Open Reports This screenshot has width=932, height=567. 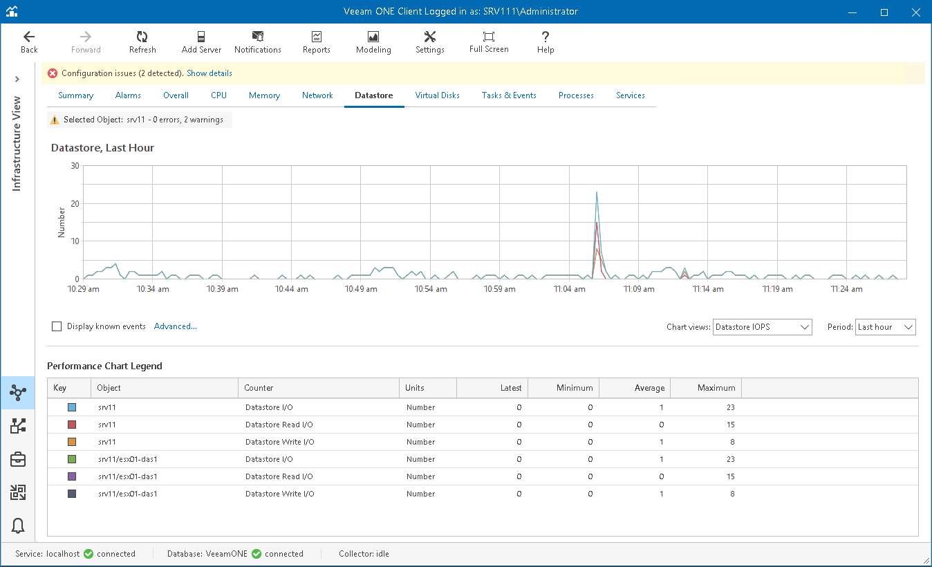(317, 42)
